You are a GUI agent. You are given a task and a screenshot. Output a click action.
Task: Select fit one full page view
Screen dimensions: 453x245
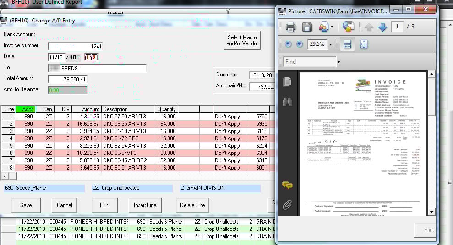tap(364, 44)
